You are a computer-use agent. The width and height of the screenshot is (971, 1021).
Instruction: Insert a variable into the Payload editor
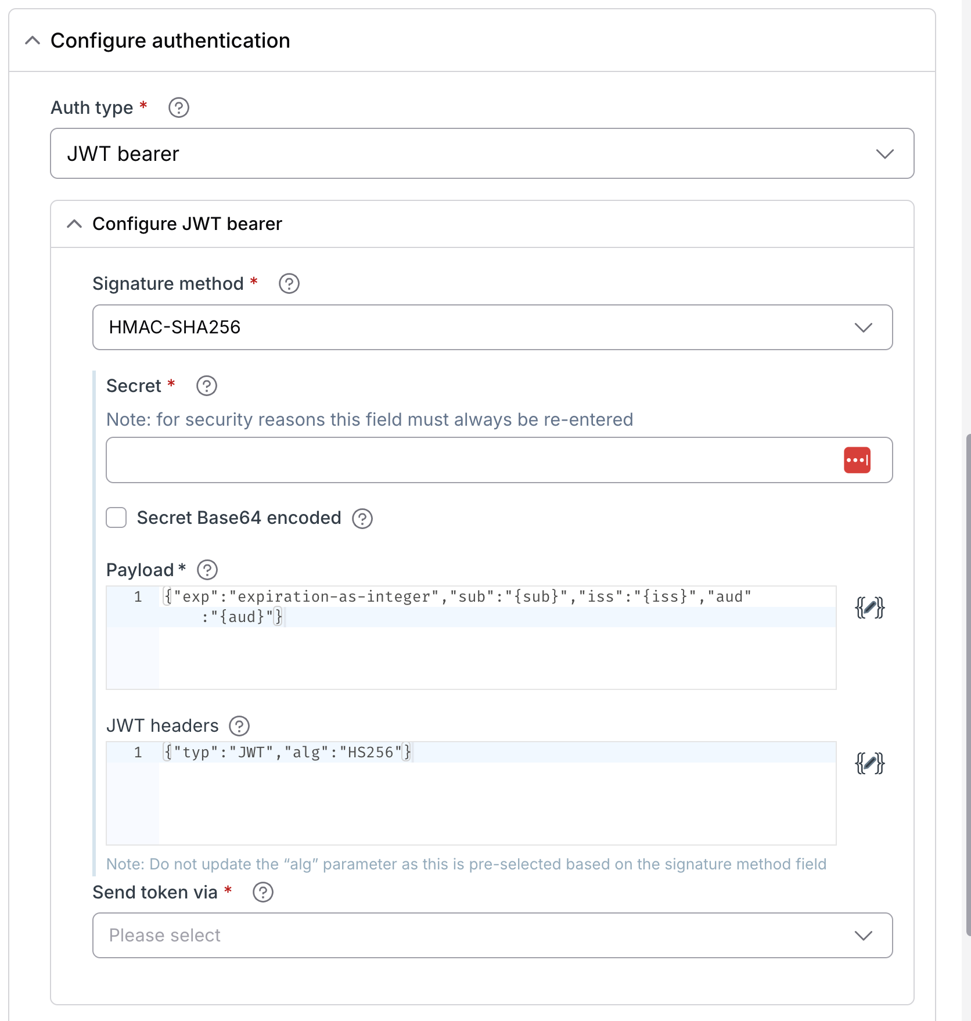tap(870, 608)
